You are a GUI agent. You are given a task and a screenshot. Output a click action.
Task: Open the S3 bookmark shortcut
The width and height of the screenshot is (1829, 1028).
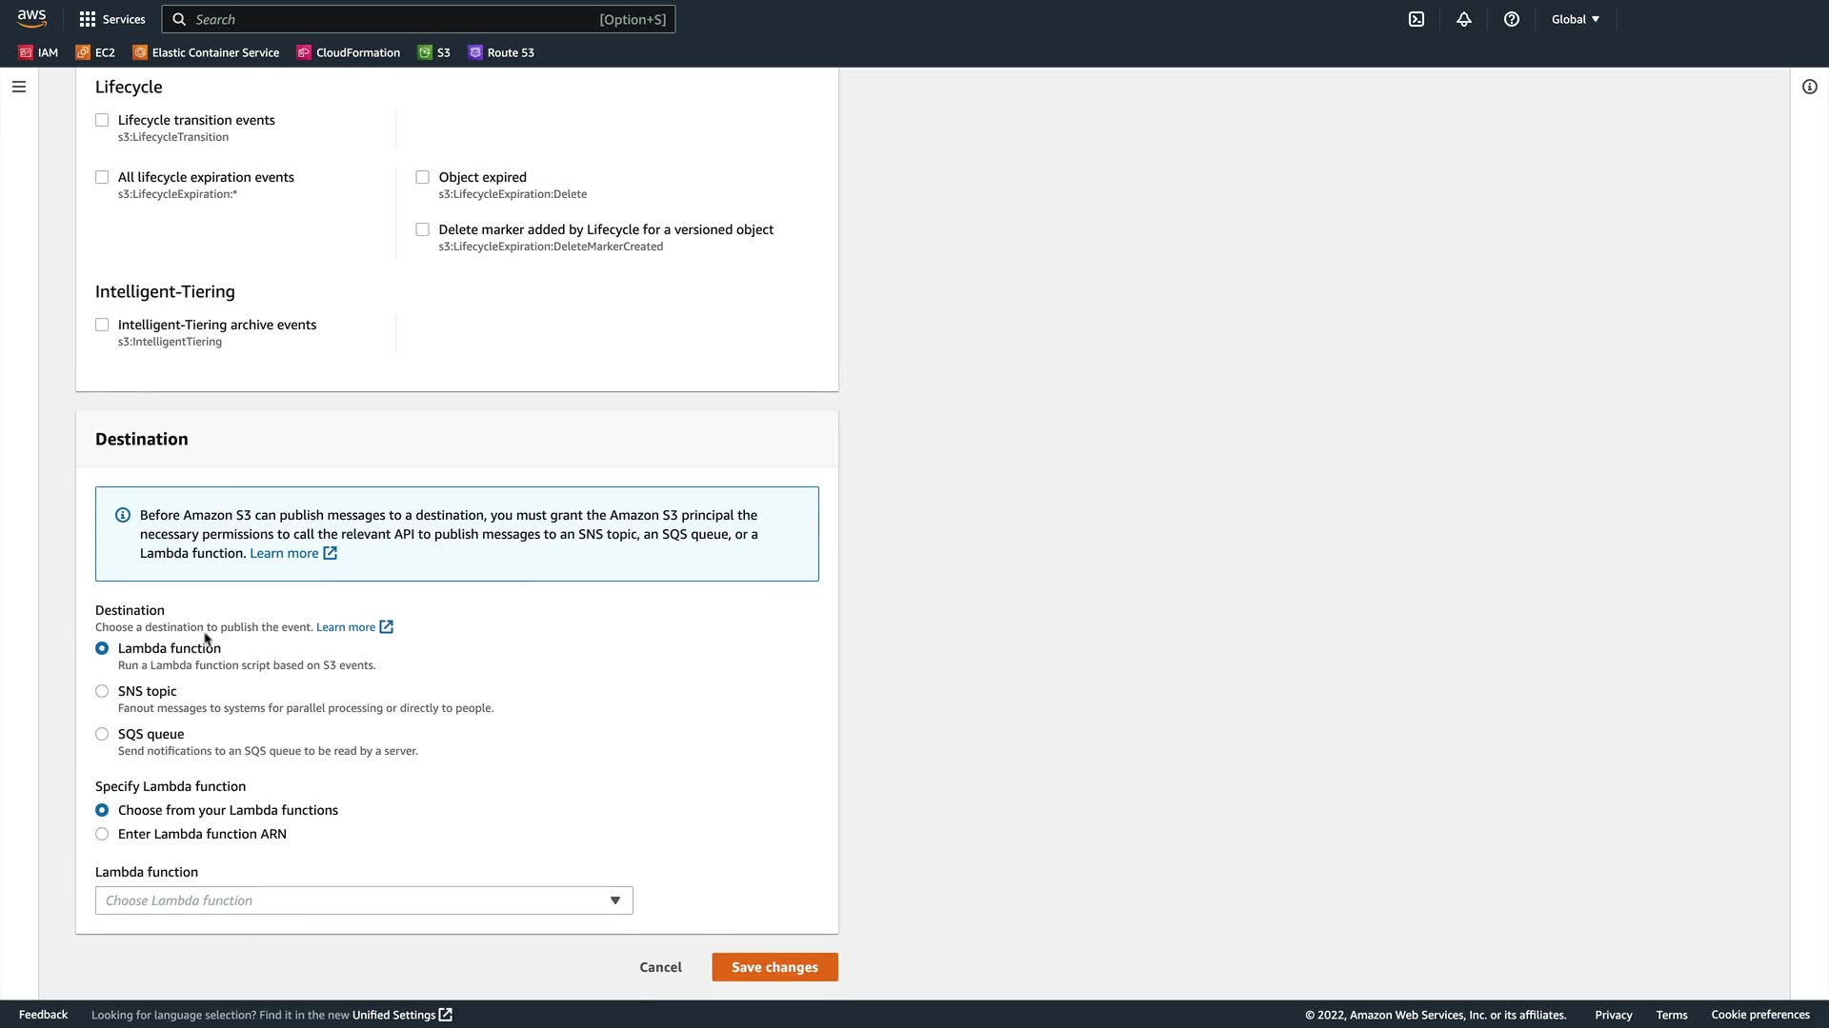point(434,52)
